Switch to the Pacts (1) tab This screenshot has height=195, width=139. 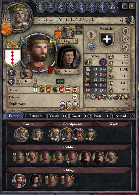[x=102, y=116]
